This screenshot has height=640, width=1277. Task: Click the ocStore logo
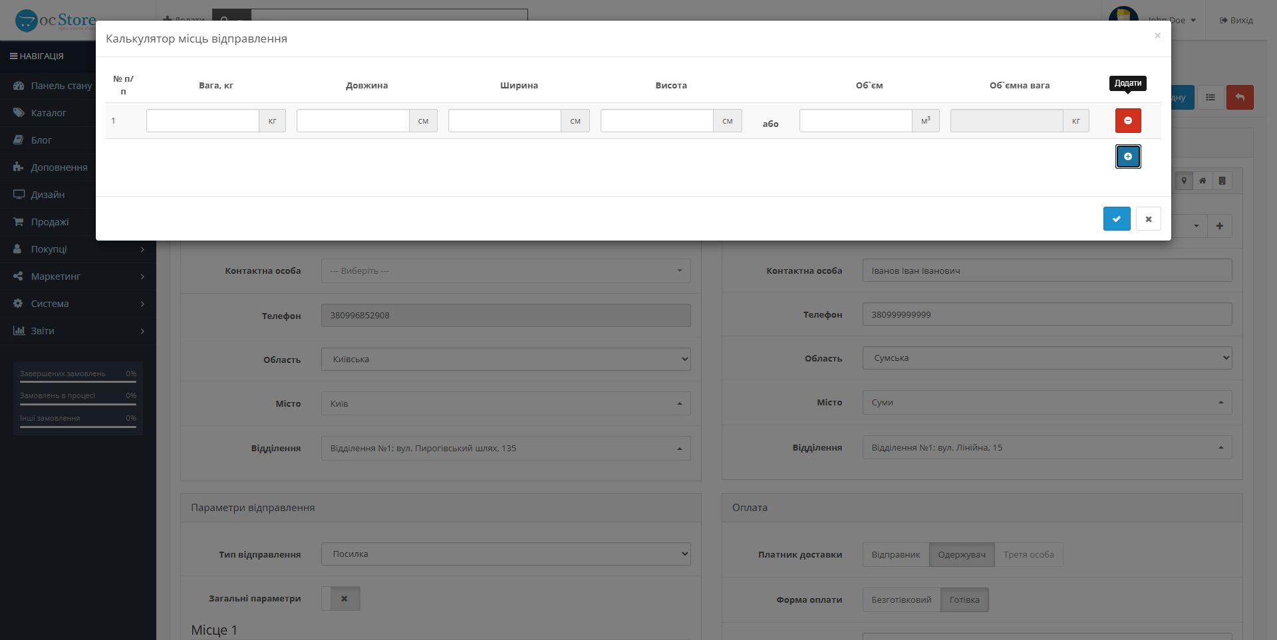pyautogui.click(x=56, y=20)
